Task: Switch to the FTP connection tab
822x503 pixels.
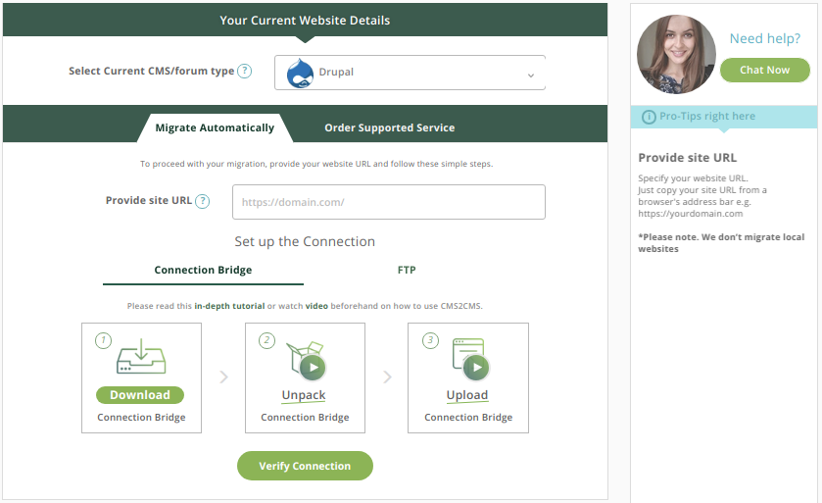Action: pyautogui.click(x=407, y=270)
